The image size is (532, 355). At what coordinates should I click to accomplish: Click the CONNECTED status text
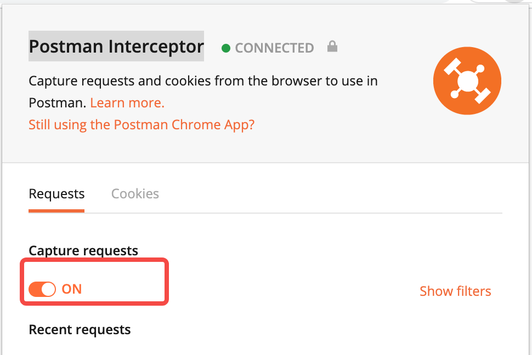tap(274, 48)
